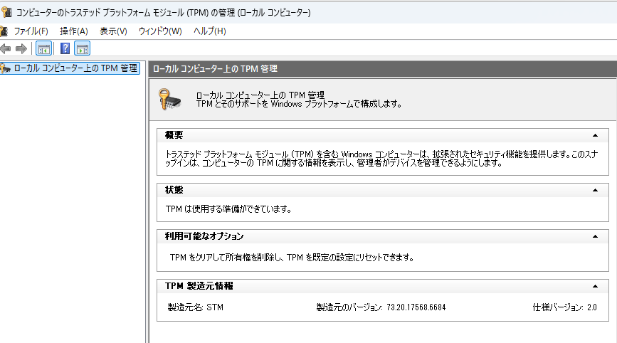617x343 pixels.
Task: Click the TPM 製造元情報 section heading
Action: [199, 286]
